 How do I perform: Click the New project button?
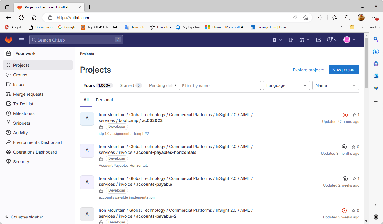344,69
